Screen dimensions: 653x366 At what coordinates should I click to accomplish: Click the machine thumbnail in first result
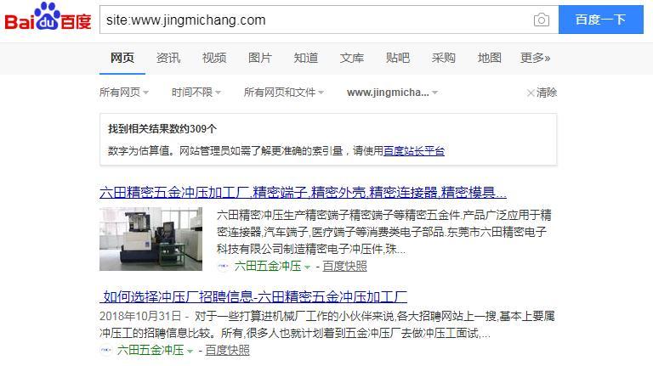pos(150,239)
